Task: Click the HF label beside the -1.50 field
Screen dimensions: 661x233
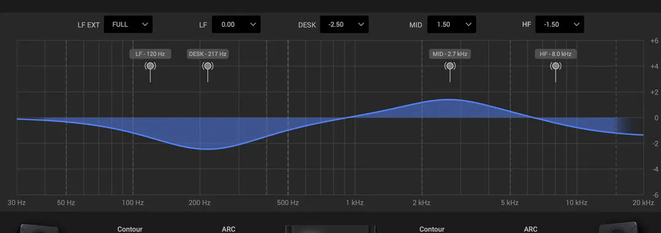Action: 526,24
